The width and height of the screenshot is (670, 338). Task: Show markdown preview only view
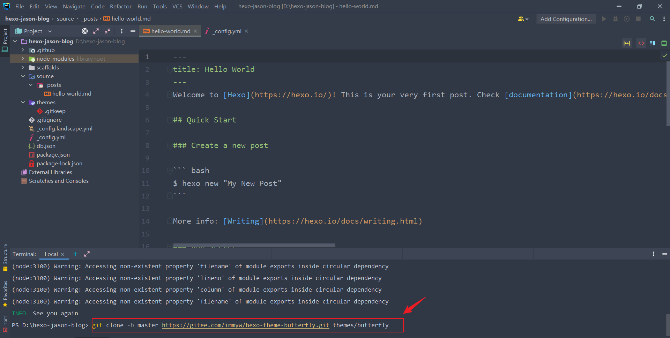click(664, 43)
